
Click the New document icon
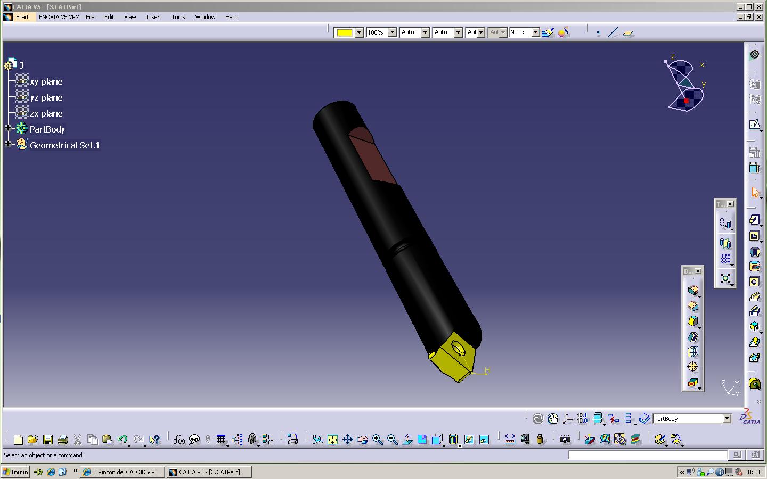(18, 440)
